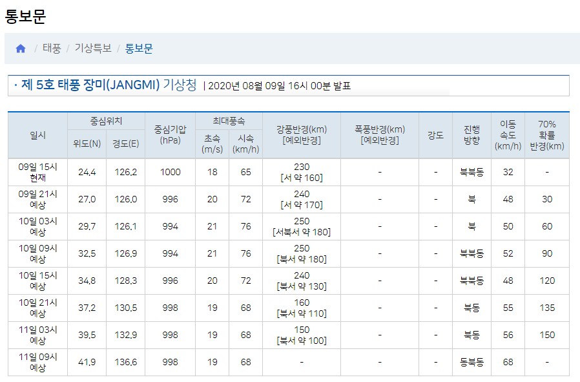Click movement speed value 32
Screen dimensions: 580x382
coord(508,172)
